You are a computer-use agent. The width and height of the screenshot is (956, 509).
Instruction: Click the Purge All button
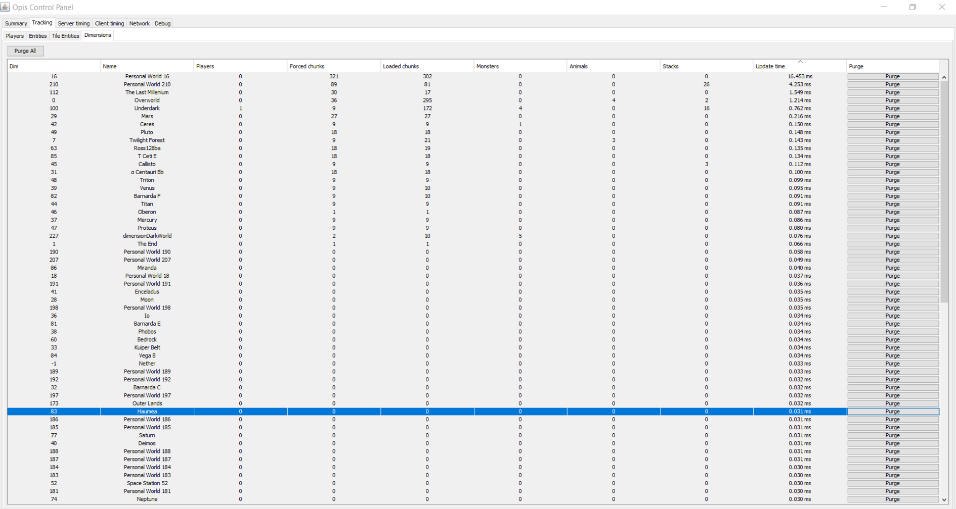(x=25, y=51)
